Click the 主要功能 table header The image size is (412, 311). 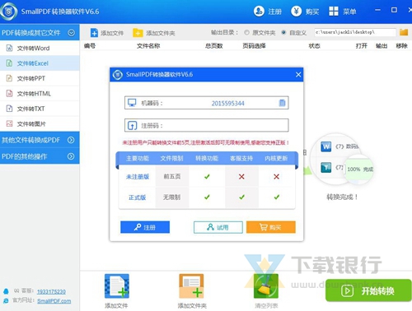[x=138, y=158]
